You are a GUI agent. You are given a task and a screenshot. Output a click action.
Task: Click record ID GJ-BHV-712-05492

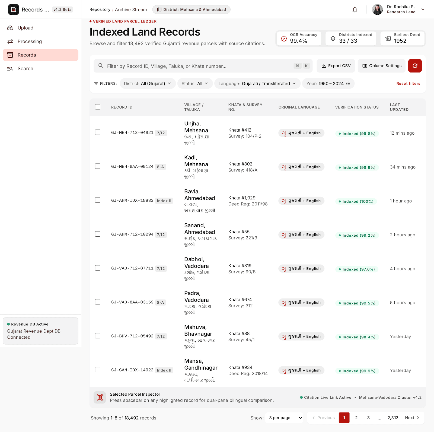pos(132,336)
